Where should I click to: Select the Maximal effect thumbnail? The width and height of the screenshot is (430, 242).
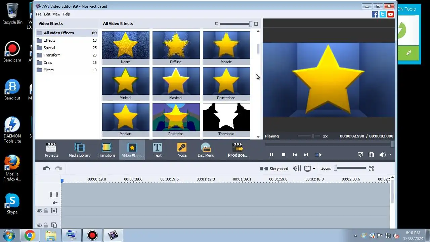point(176,84)
